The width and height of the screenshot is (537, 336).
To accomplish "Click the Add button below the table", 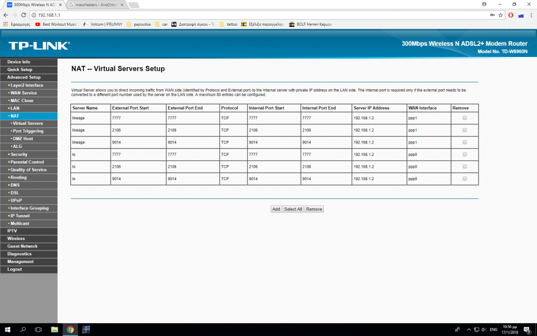I will [276, 209].
